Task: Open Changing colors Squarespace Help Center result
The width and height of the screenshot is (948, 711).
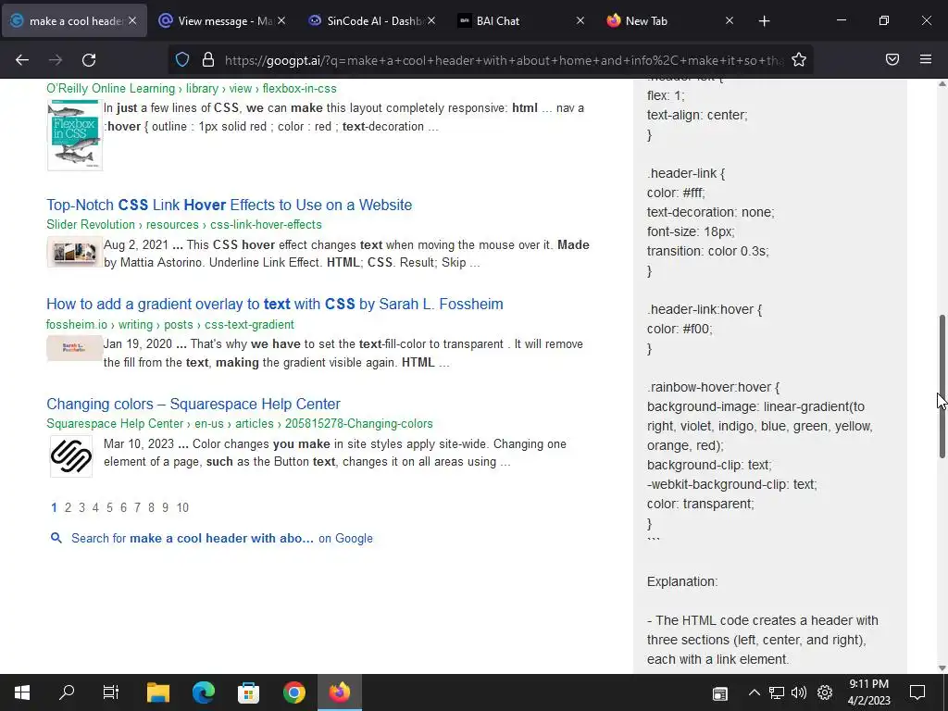Action: click(193, 404)
